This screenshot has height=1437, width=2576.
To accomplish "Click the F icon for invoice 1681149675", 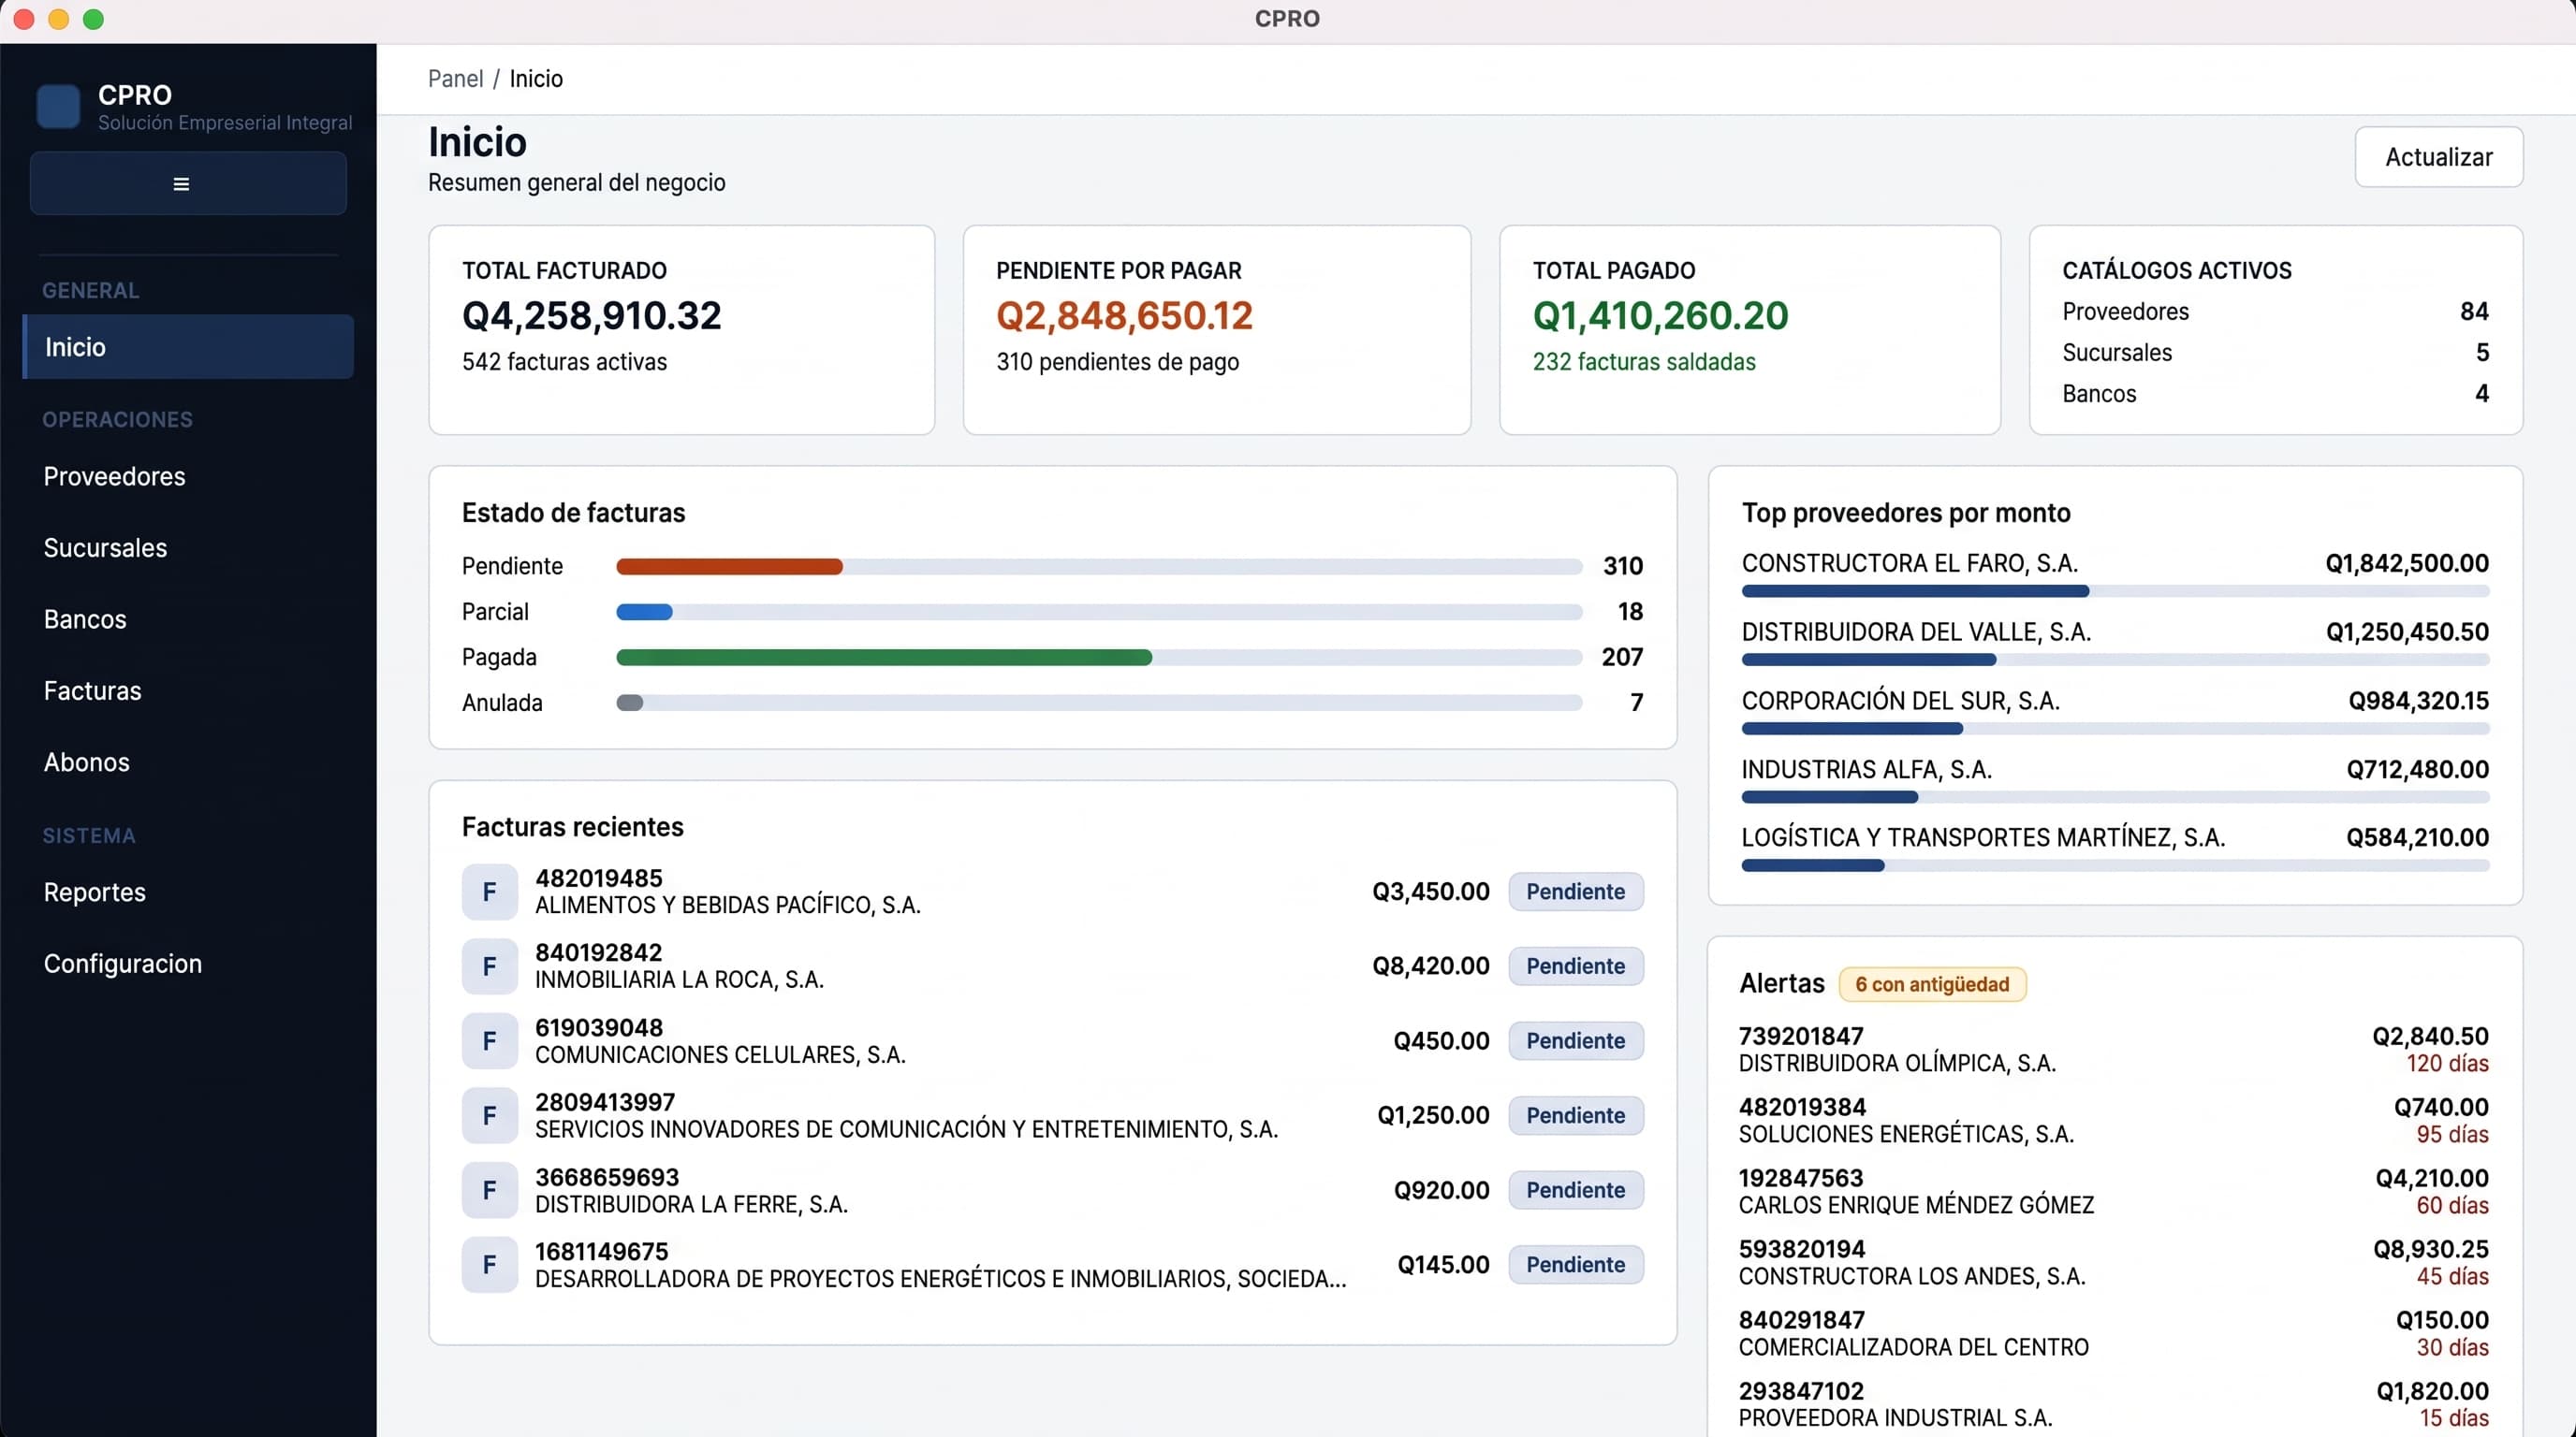I will pyautogui.click(x=489, y=1265).
